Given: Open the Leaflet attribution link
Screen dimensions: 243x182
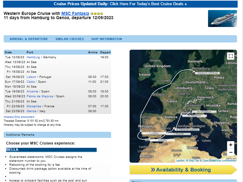Looking at the screenshot, I should [x=180, y=160].
